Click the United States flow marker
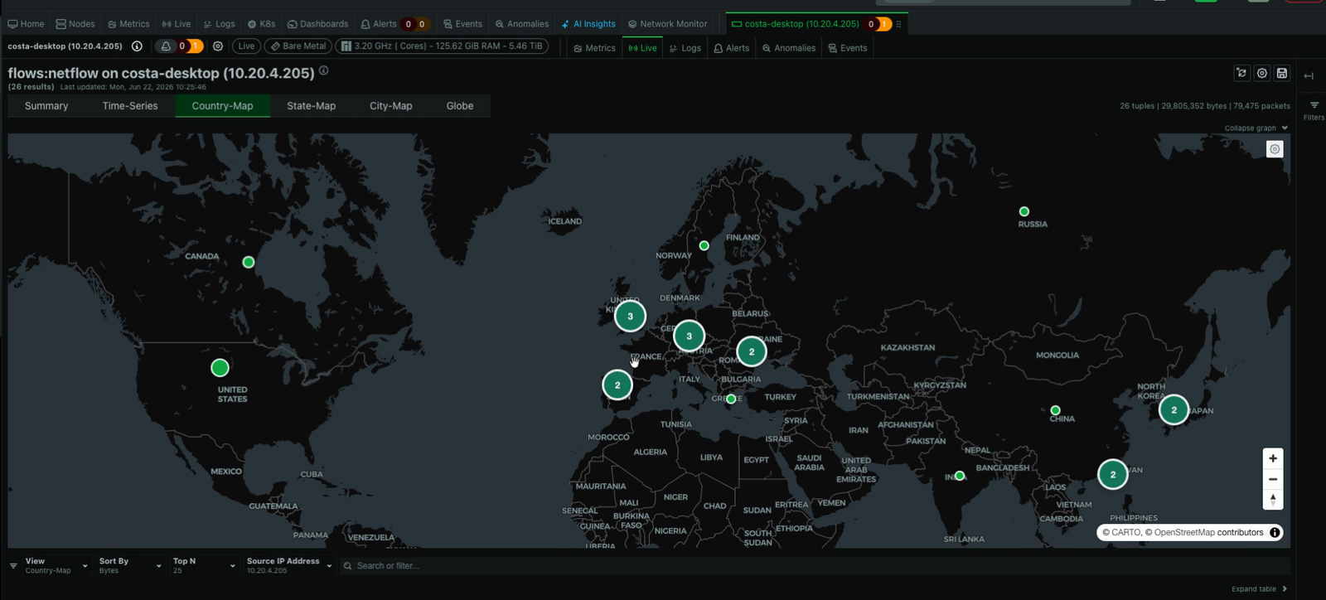This screenshot has width=1326, height=600. (x=220, y=367)
